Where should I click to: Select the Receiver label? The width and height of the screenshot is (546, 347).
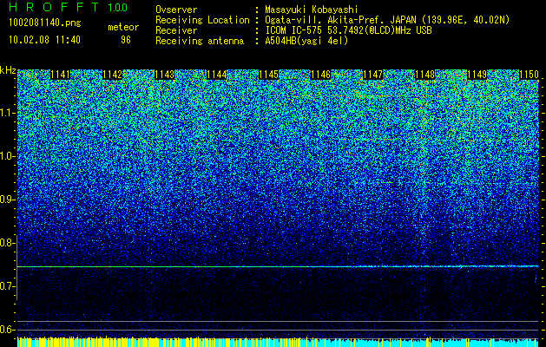point(176,30)
